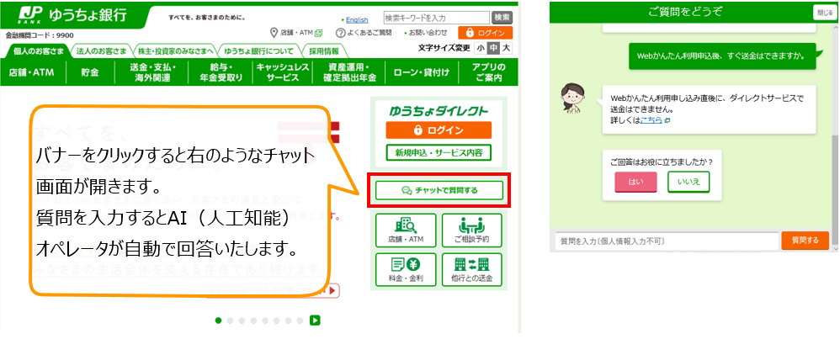Viewport: 840px width, 339px height.
Task: Set font size to 小
Action: click(x=481, y=48)
